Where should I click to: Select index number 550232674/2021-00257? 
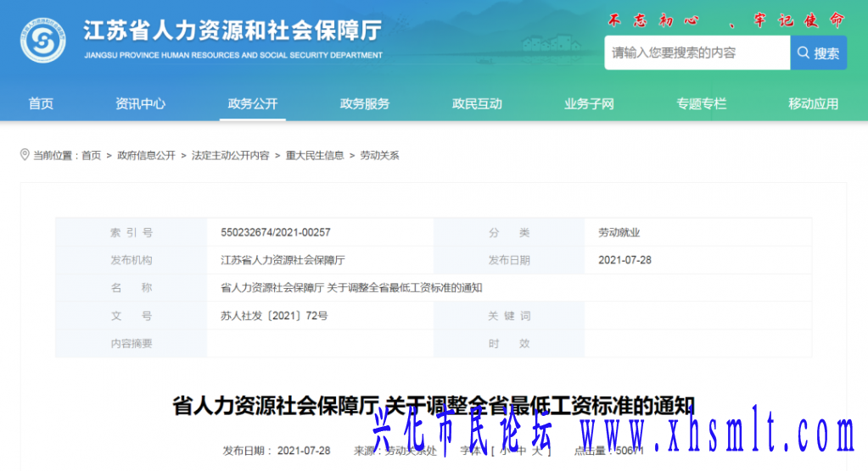(276, 232)
